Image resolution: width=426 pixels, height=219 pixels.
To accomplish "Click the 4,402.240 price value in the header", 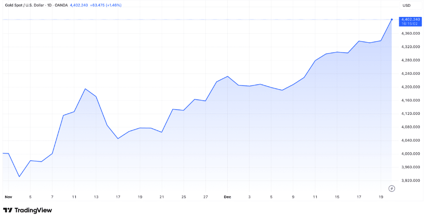I will (79, 5).
